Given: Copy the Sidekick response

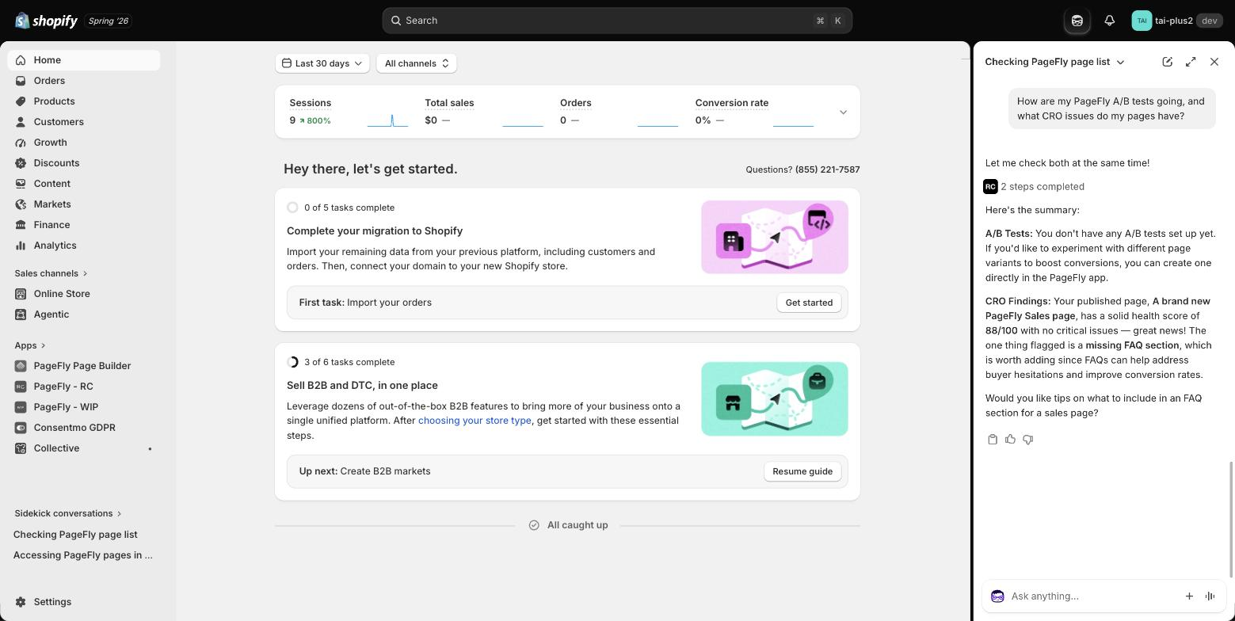Looking at the screenshot, I should 993,440.
